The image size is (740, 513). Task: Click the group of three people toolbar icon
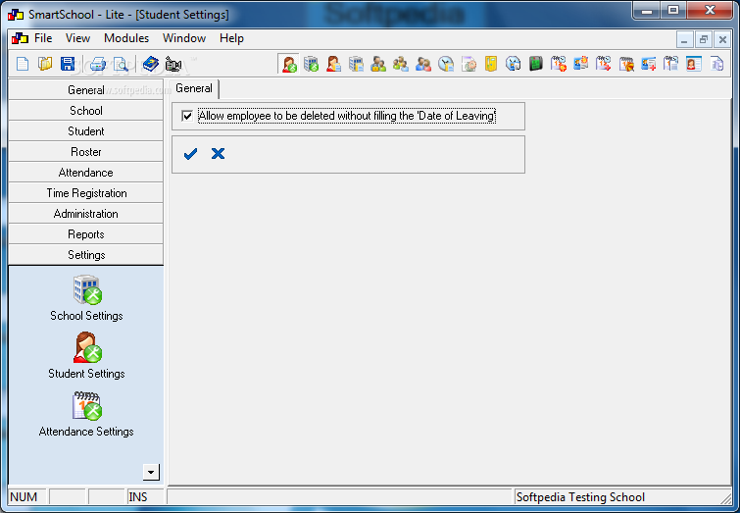(x=401, y=64)
